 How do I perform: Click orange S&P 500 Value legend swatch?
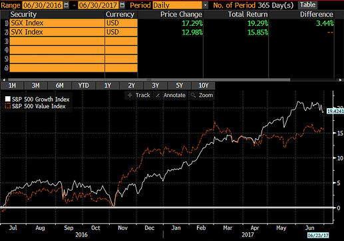tap(8, 106)
